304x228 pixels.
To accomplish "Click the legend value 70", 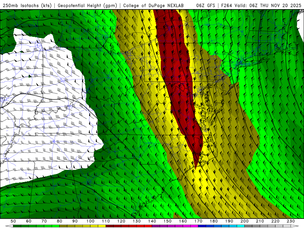I will [x=44, y=221].
